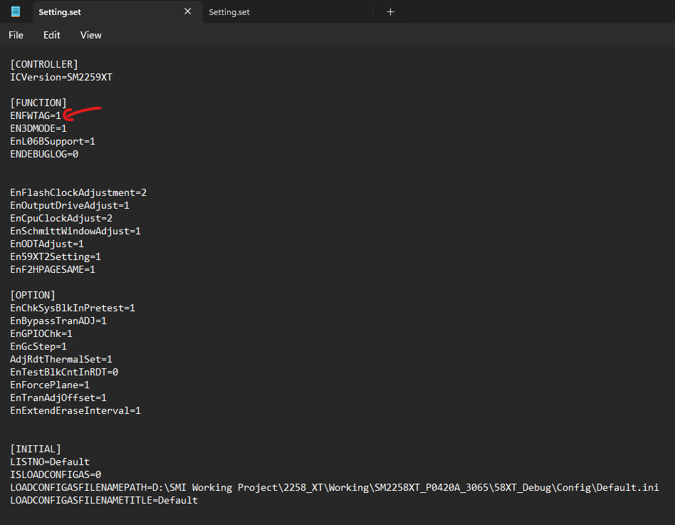Click the ENDEBUGLOG=0 line

click(44, 154)
